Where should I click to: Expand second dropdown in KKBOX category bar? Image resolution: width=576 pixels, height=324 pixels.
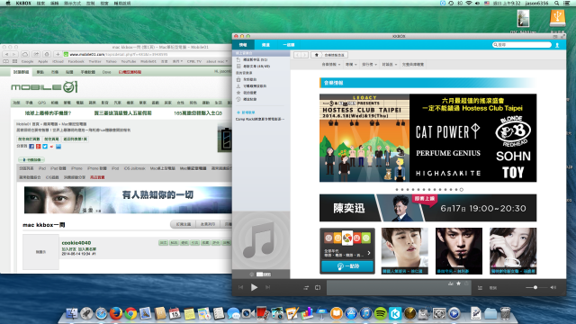pyautogui.click(x=351, y=65)
